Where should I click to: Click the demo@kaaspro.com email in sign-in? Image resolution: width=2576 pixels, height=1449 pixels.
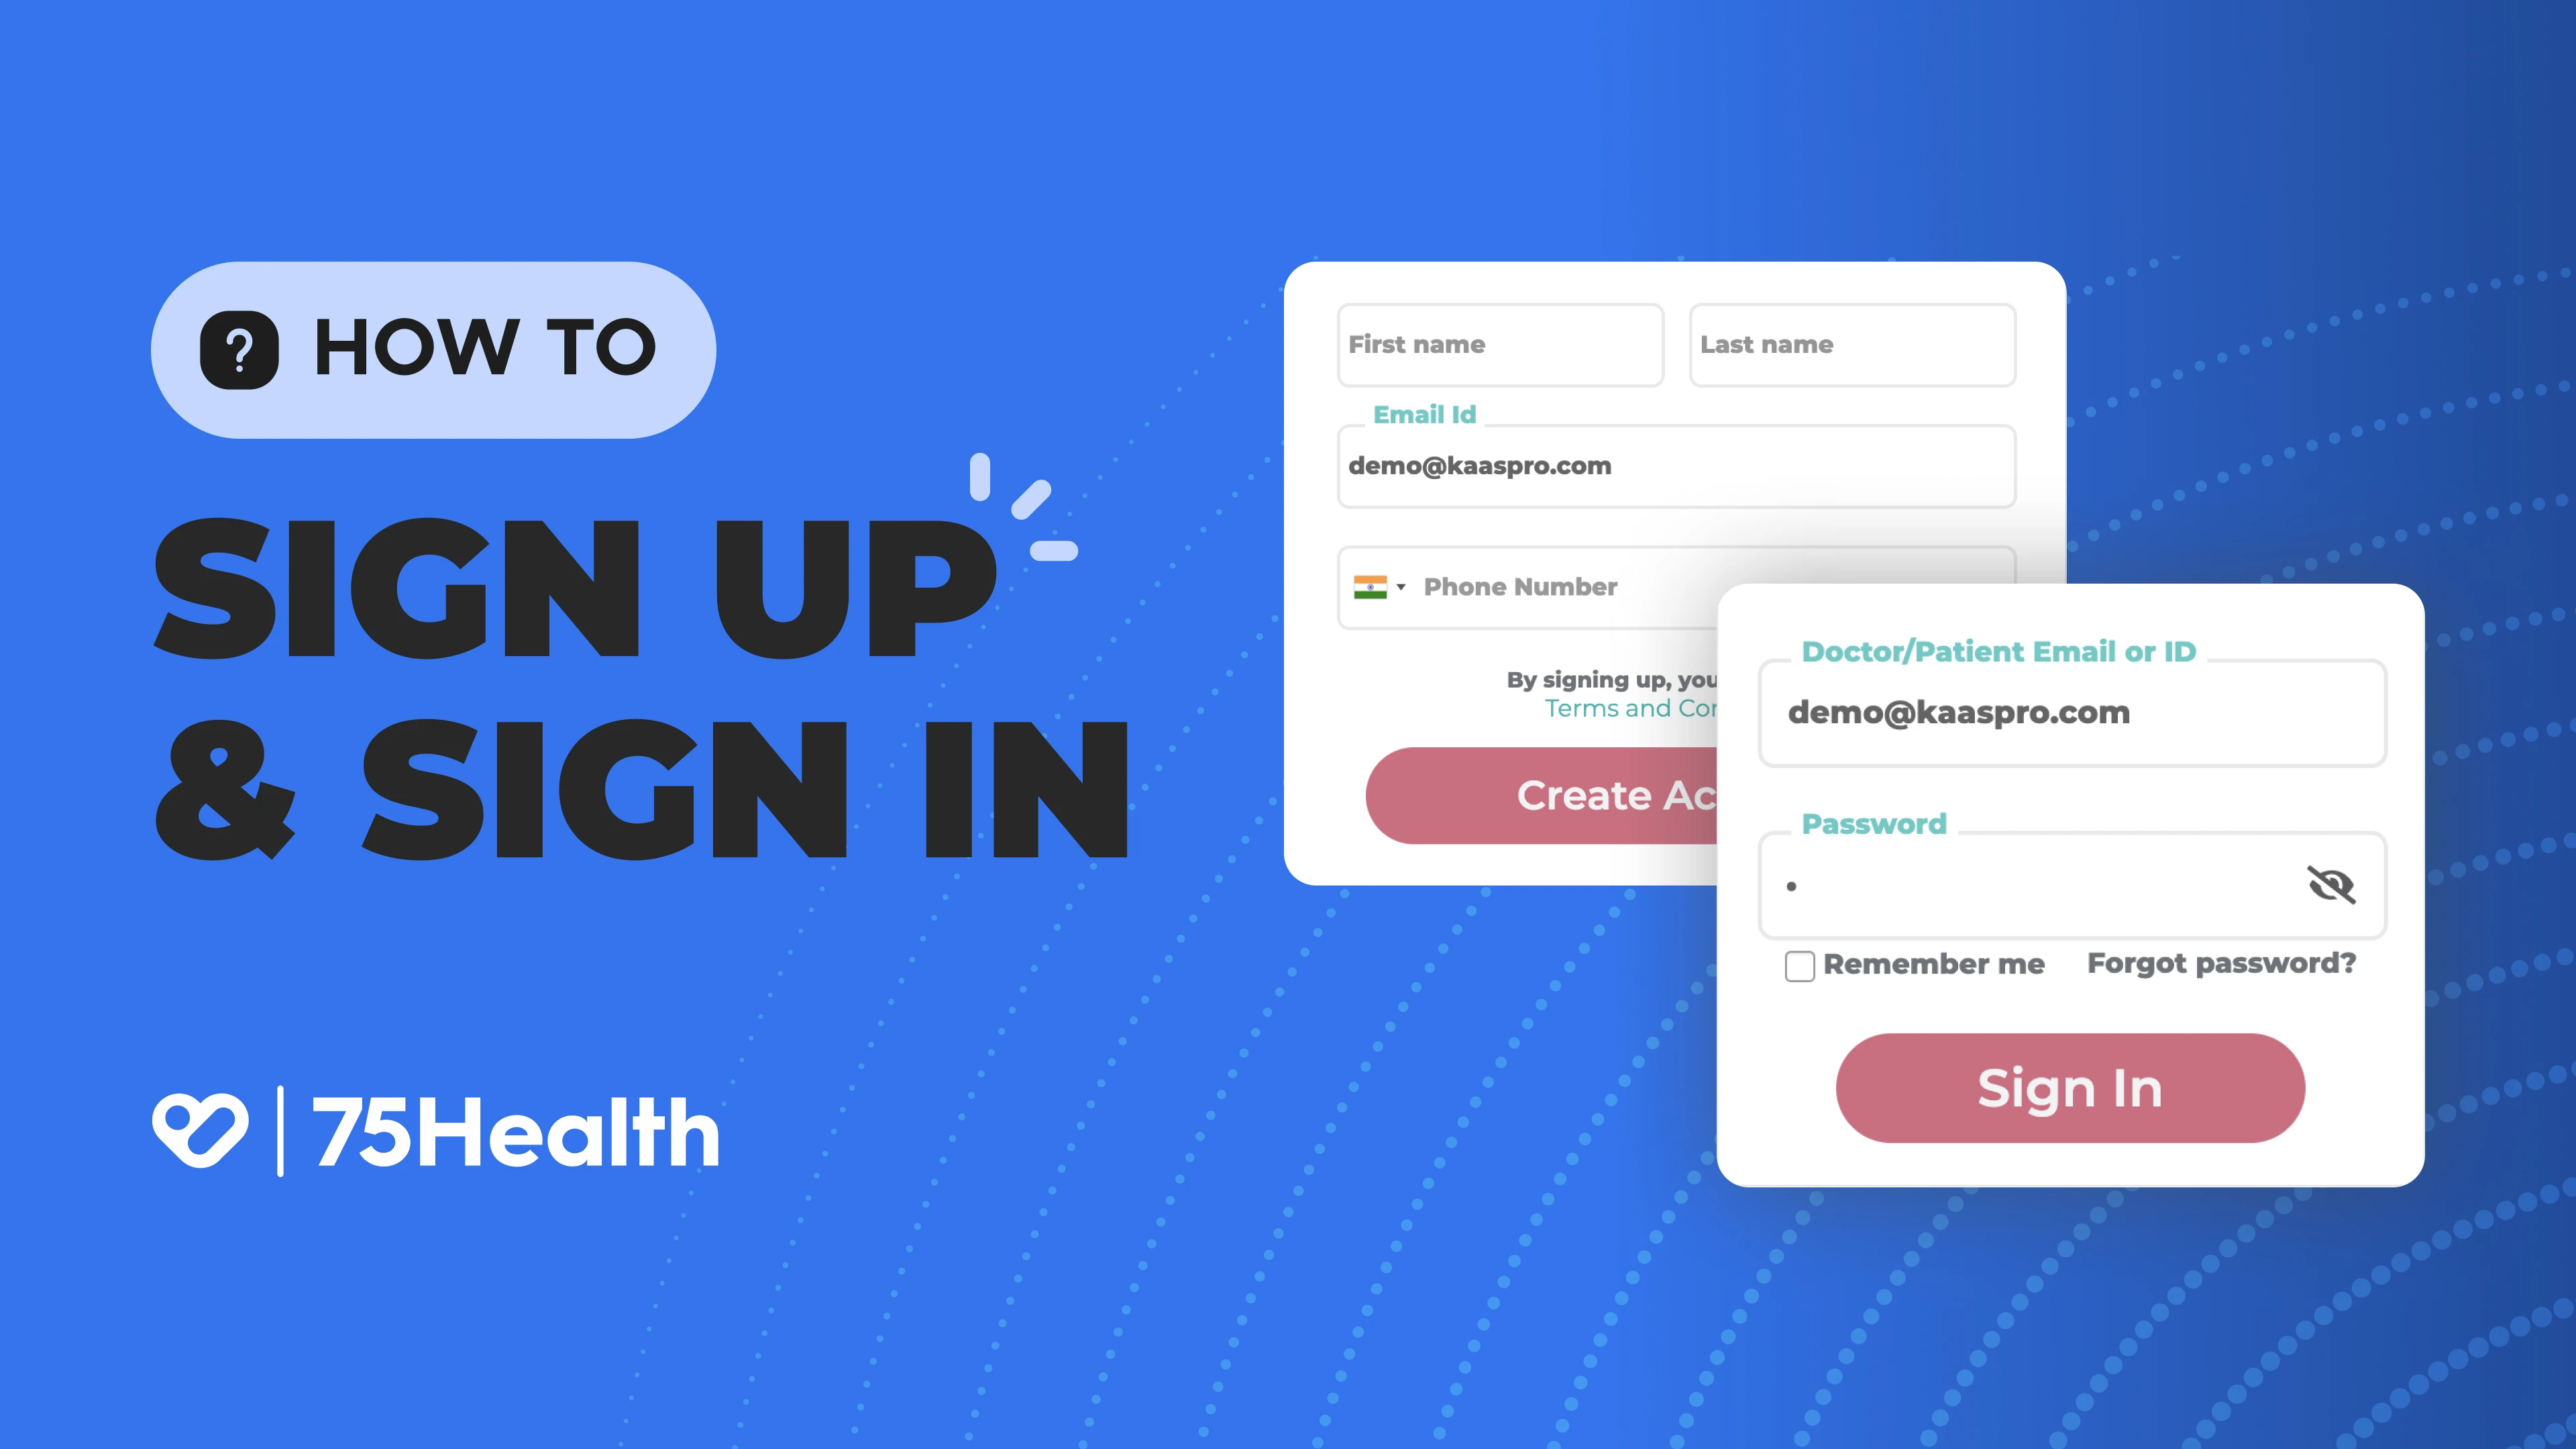[1960, 710]
